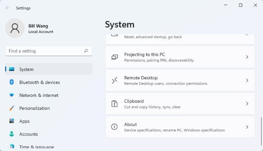Open Recovery row with reset options
Viewport: 263px width, 151px height.
tap(180, 39)
